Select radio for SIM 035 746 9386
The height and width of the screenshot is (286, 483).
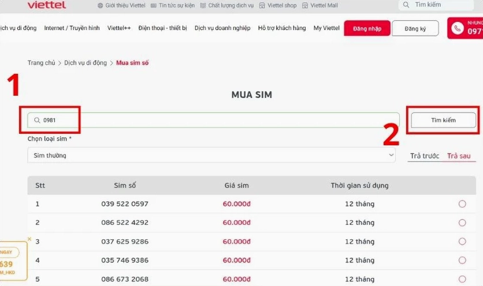point(462,260)
